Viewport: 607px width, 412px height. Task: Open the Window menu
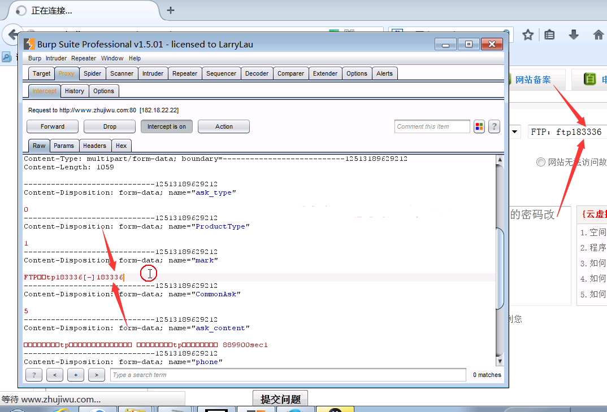(x=112, y=58)
